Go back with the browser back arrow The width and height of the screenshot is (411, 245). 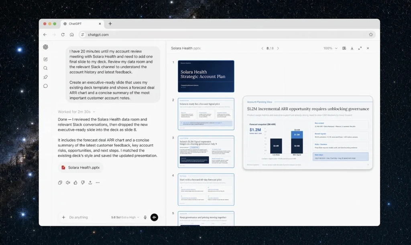tap(45, 34)
